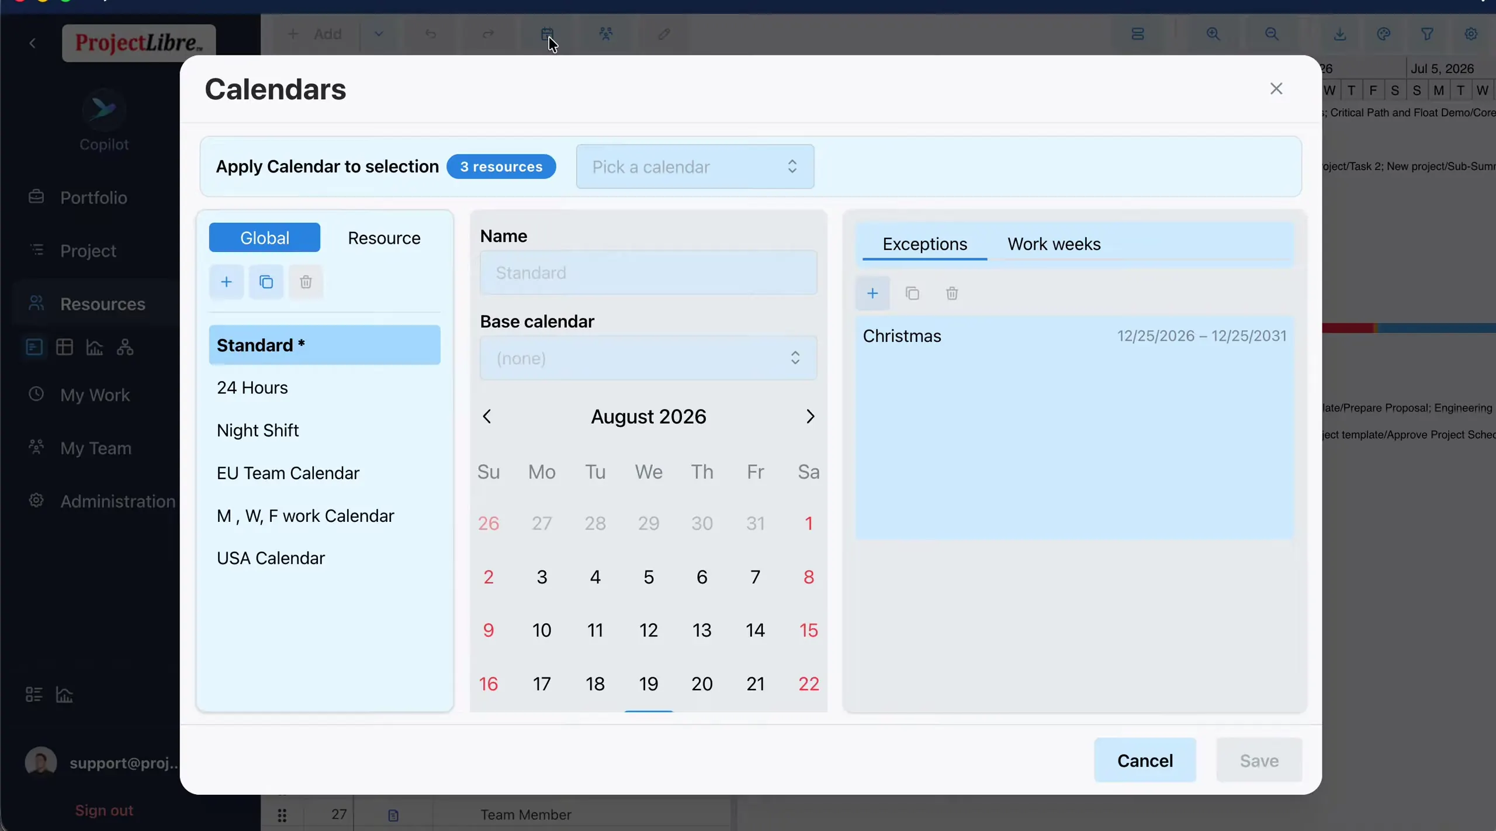1496x831 pixels.
Task: Open Portfolio in the sidebar
Action: tap(93, 198)
